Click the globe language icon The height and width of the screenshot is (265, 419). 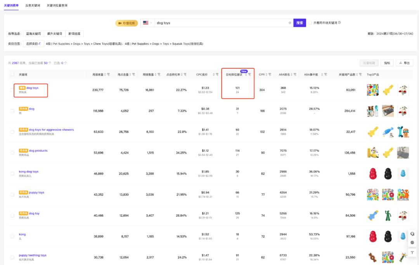(412, 243)
